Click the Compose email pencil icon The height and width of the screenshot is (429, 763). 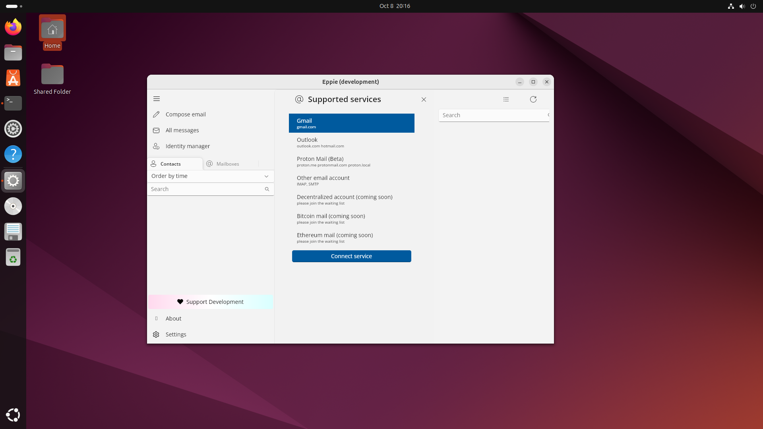point(156,114)
